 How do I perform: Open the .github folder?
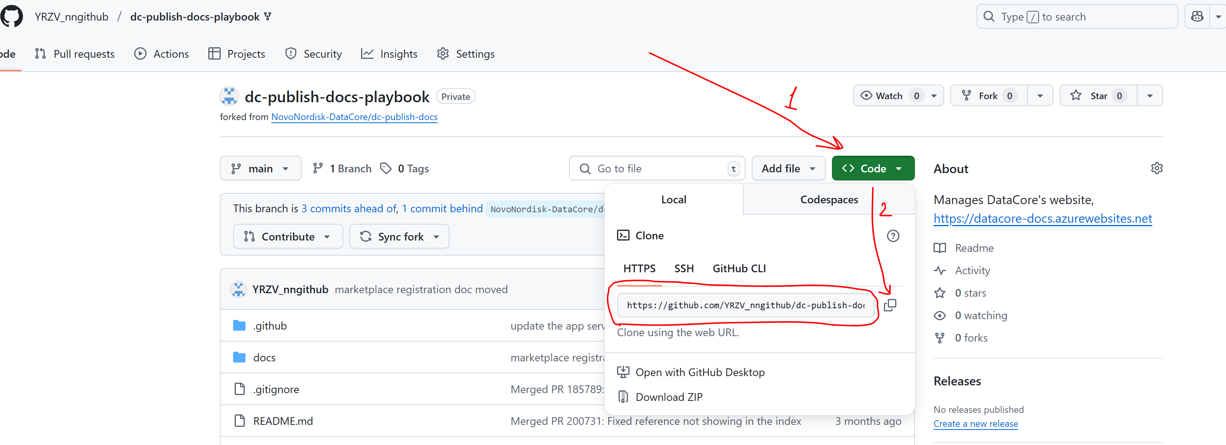(270, 326)
